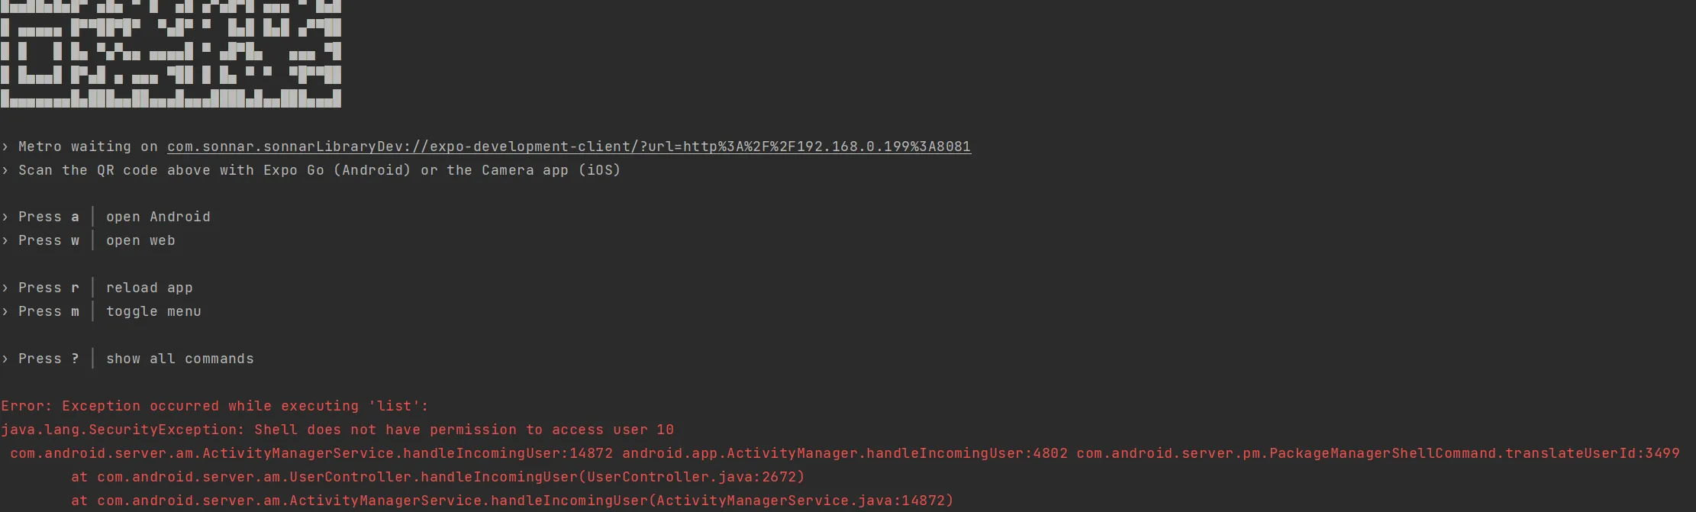Viewport: 1696px width, 512px height.
Task: Click the letter 'w' shortcut key
Action: pyautogui.click(x=75, y=240)
